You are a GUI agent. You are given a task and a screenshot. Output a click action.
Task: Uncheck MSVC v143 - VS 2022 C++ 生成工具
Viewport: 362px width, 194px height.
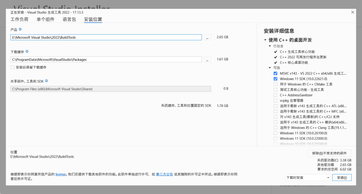point(275,73)
